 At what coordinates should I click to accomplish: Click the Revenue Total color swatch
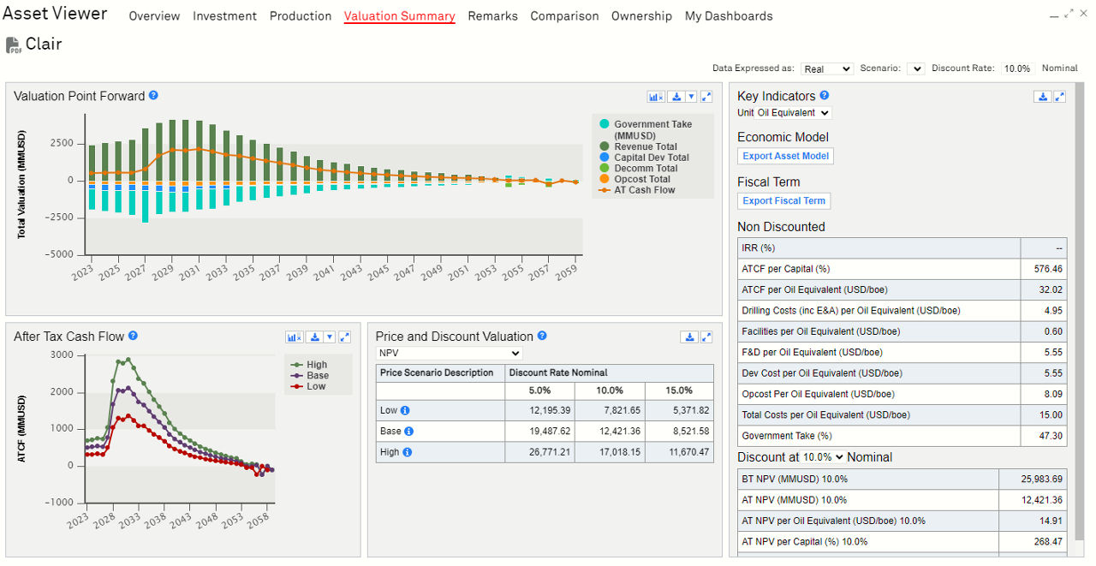pyautogui.click(x=605, y=146)
